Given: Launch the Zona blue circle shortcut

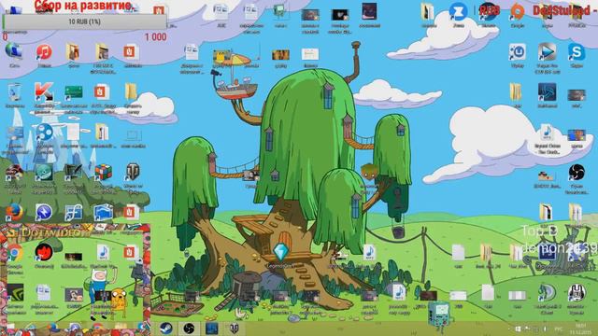Looking at the screenshot, I should (458, 11).
